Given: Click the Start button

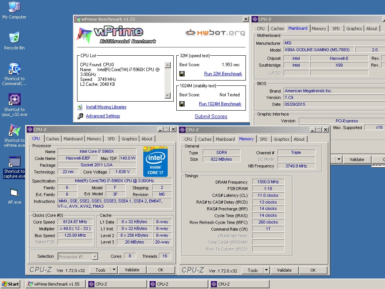Looking at the screenshot, I should (10, 284).
